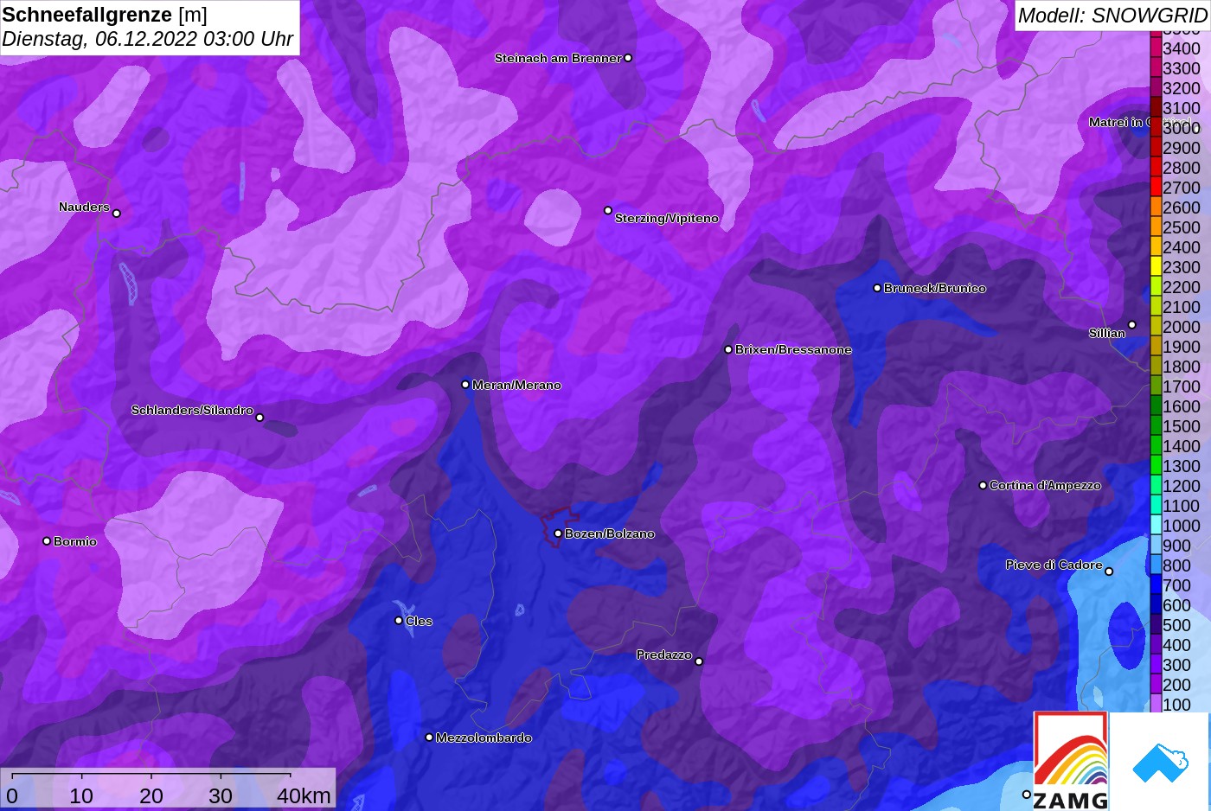The width and height of the screenshot is (1211, 811).
Task: Click the 30 scale bar label
Action: [x=221, y=795]
